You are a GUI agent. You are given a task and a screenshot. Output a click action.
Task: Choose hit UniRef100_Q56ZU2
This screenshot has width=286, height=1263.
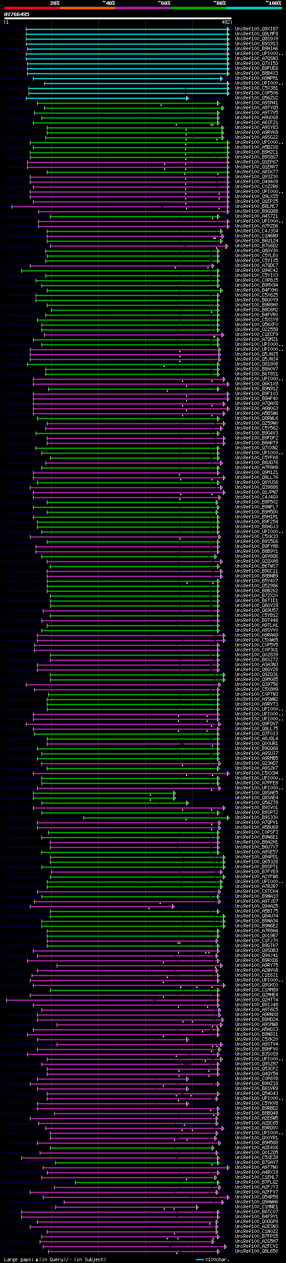[x=257, y=98]
